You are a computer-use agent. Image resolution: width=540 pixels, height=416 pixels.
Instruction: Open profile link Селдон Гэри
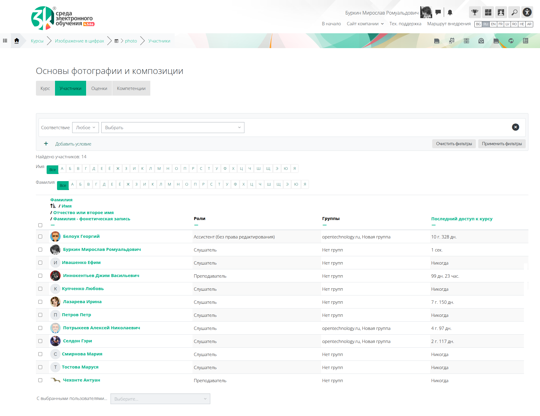click(78, 341)
